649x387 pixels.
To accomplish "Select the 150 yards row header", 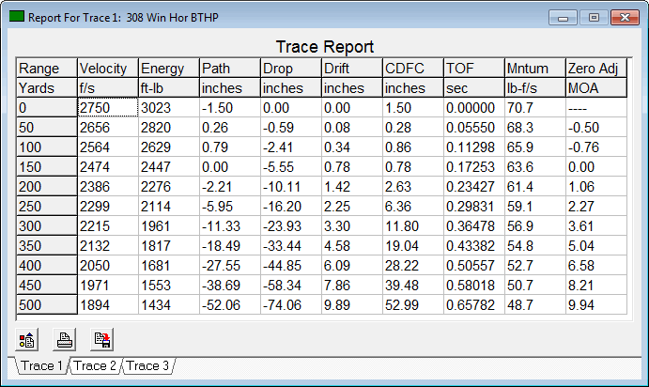I will [x=47, y=167].
